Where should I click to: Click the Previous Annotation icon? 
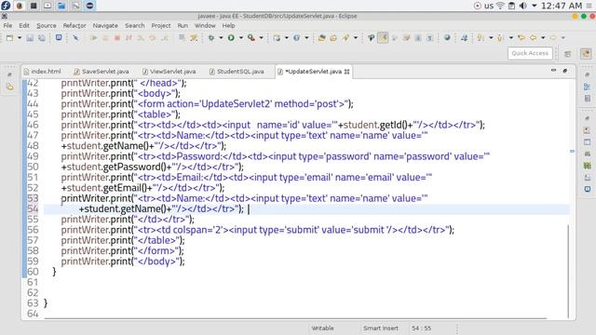tap(501, 37)
